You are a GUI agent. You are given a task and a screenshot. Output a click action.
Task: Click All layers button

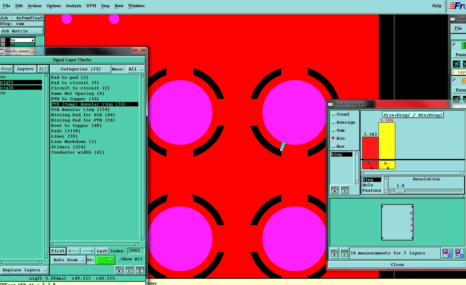click(x=43, y=69)
